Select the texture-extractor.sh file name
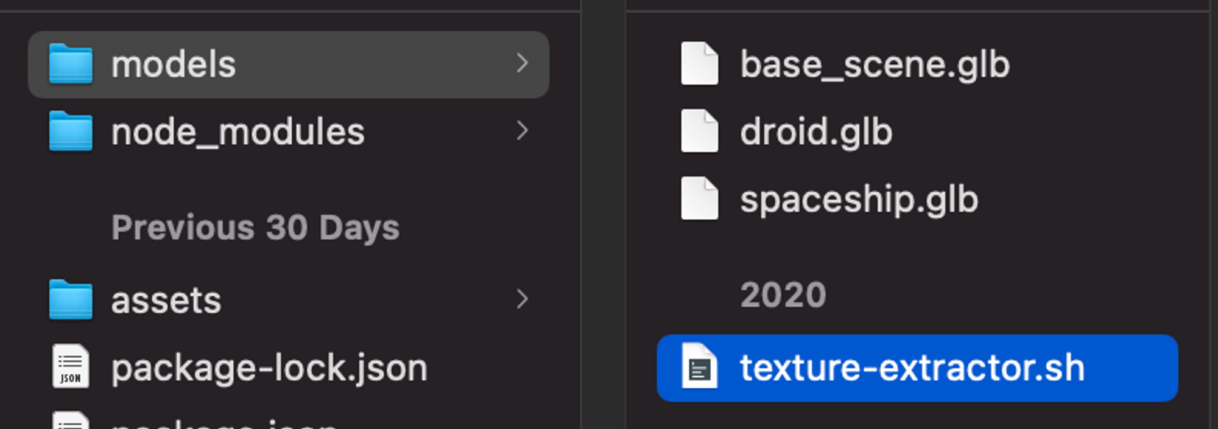 coord(912,368)
